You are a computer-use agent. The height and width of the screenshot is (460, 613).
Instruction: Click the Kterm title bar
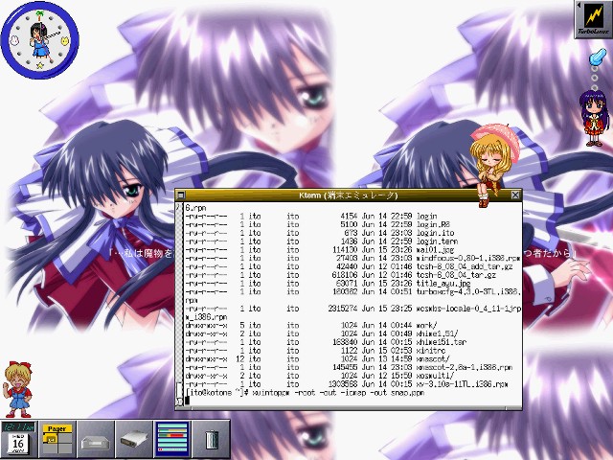pos(348,195)
